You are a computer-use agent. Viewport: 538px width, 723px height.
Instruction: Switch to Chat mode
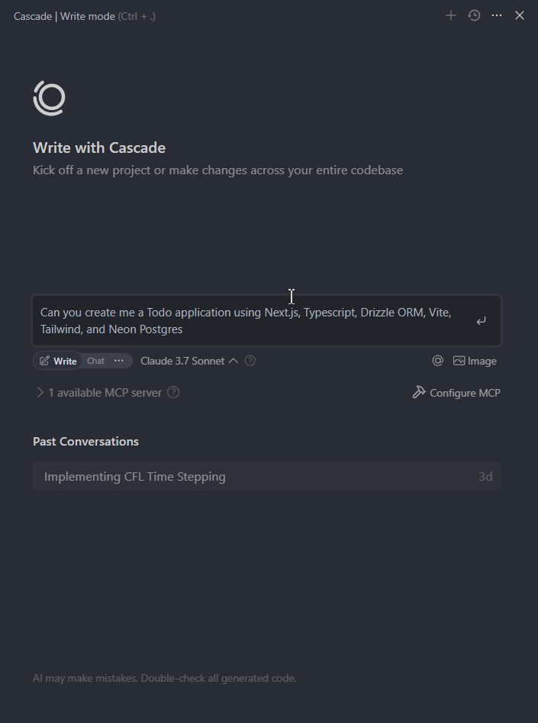tap(95, 361)
